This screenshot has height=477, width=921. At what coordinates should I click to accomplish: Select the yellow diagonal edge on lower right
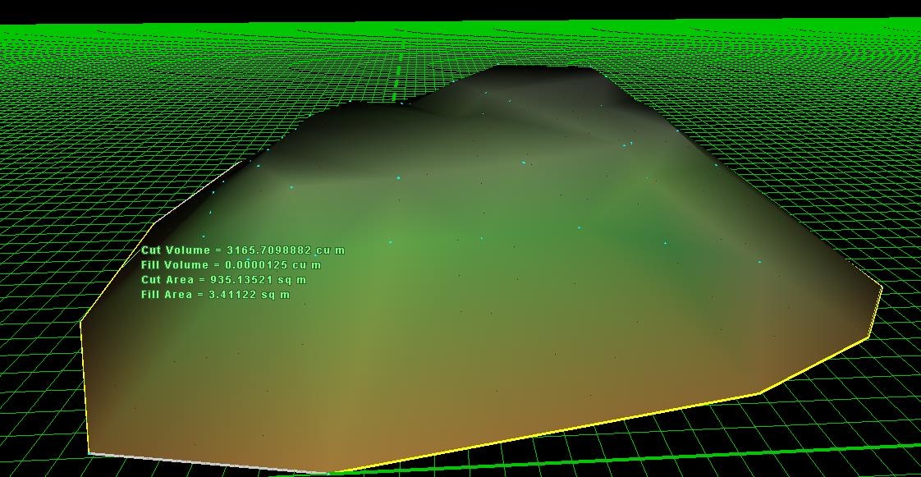tap(815, 365)
